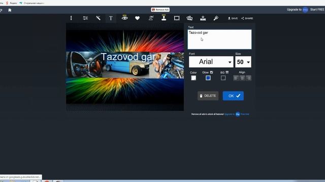Align text to the right
Image resolution: width=325 pixels, height=182 pixels.
click(248, 78)
